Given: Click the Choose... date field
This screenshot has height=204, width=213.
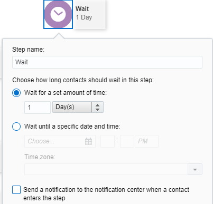Looking at the screenshot, I should click(60, 141).
